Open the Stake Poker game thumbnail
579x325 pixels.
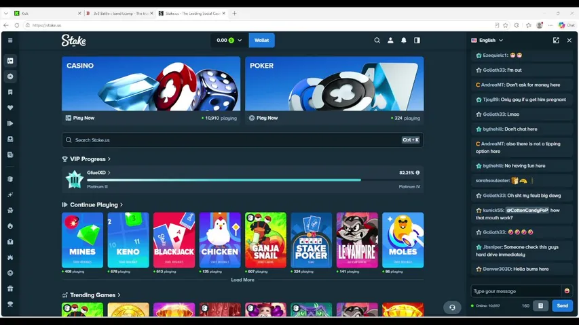click(312, 240)
